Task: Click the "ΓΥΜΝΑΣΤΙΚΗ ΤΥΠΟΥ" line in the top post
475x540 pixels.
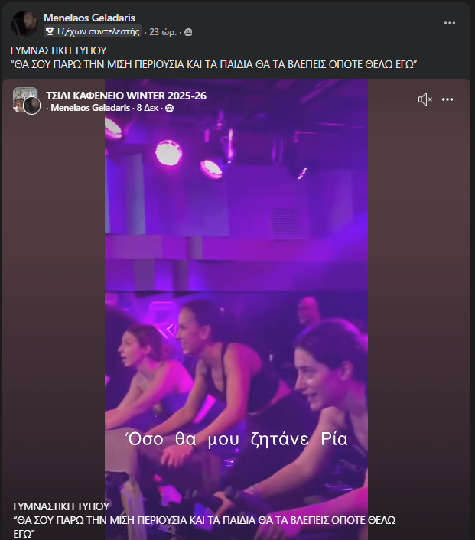Action: point(58,50)
